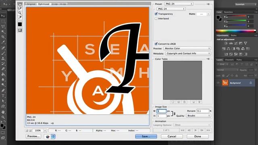This screenshot has width=258, height=145.
Task: Open the Optimize panel flyout menu
Action: [x=208, y=4]
